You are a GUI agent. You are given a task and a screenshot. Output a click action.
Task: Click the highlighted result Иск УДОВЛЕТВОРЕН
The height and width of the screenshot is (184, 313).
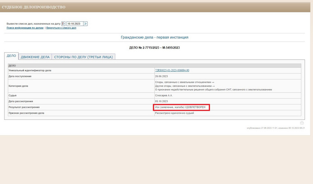tap(180, 107)
